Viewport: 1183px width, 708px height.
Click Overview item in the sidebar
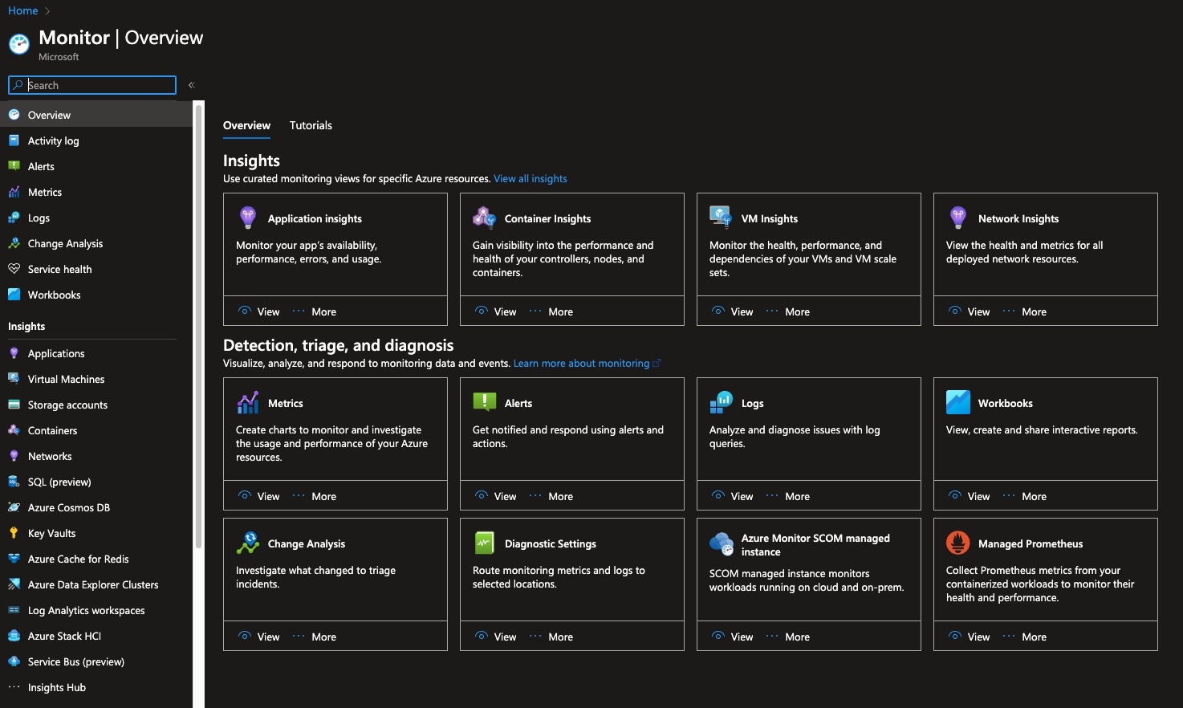point(96,115)
